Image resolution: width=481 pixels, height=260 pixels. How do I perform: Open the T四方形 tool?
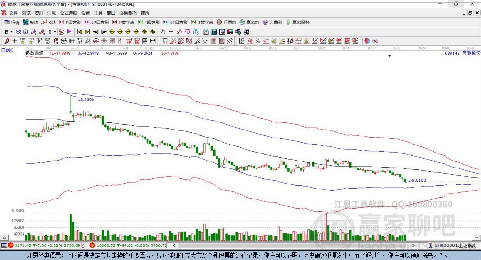[149, 23]
